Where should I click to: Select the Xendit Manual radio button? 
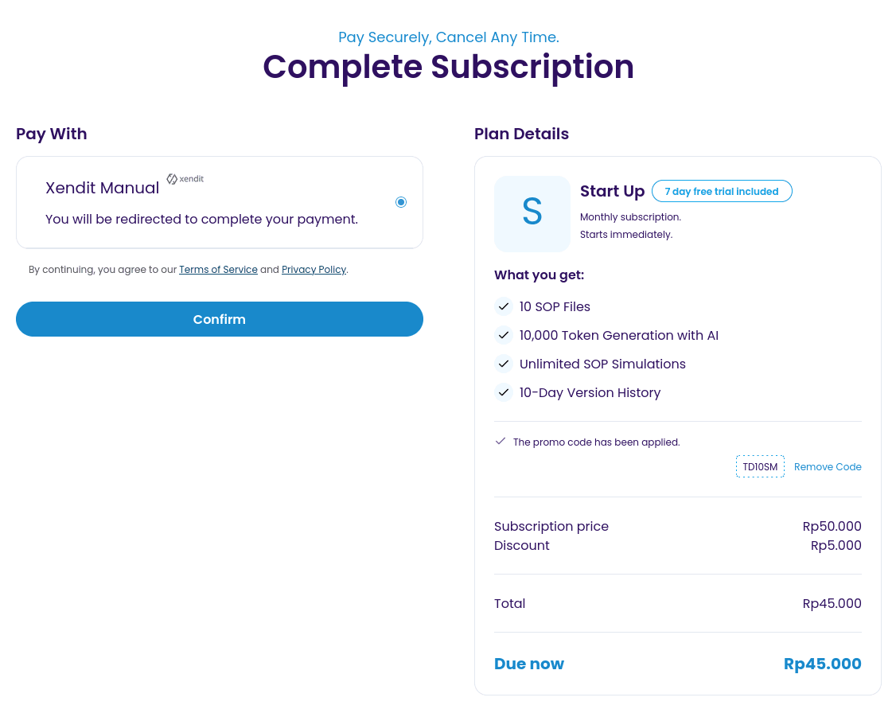pos(401,202)
